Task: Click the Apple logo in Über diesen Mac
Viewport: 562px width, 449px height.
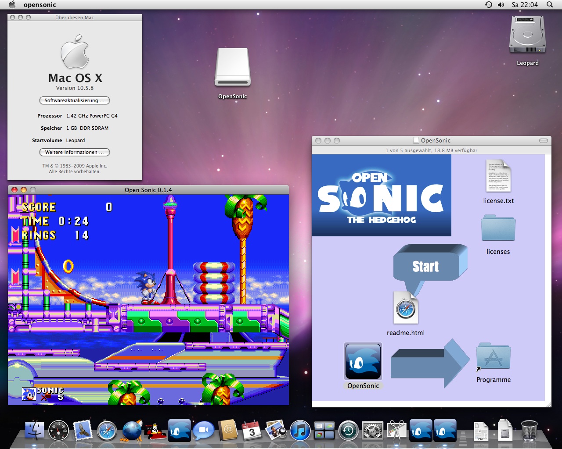Action: click(75, 51)
